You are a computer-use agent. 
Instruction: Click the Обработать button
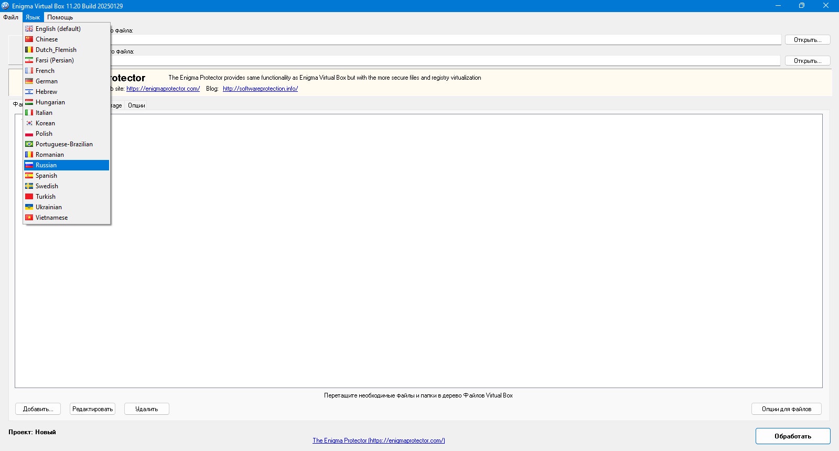[793, 436]
